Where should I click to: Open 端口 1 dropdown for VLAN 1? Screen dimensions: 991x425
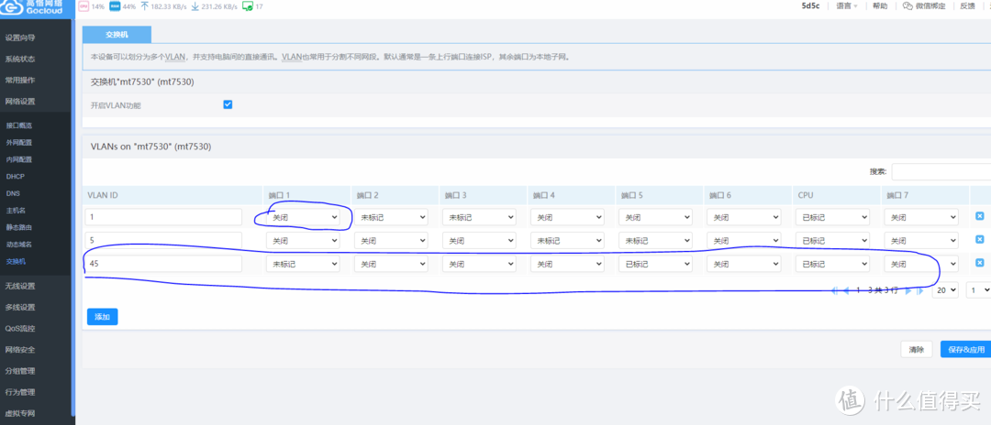click(x=303, y=218)
